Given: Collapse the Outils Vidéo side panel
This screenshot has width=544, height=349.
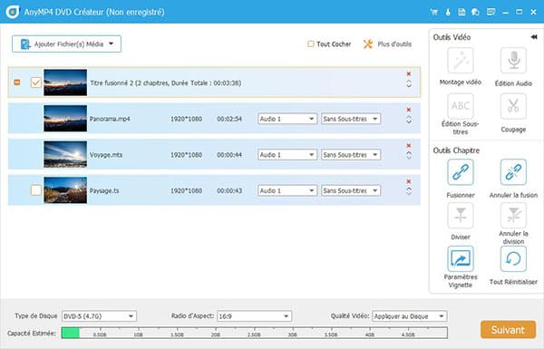Looking at the screenshot, I should (x=534, y=37).
